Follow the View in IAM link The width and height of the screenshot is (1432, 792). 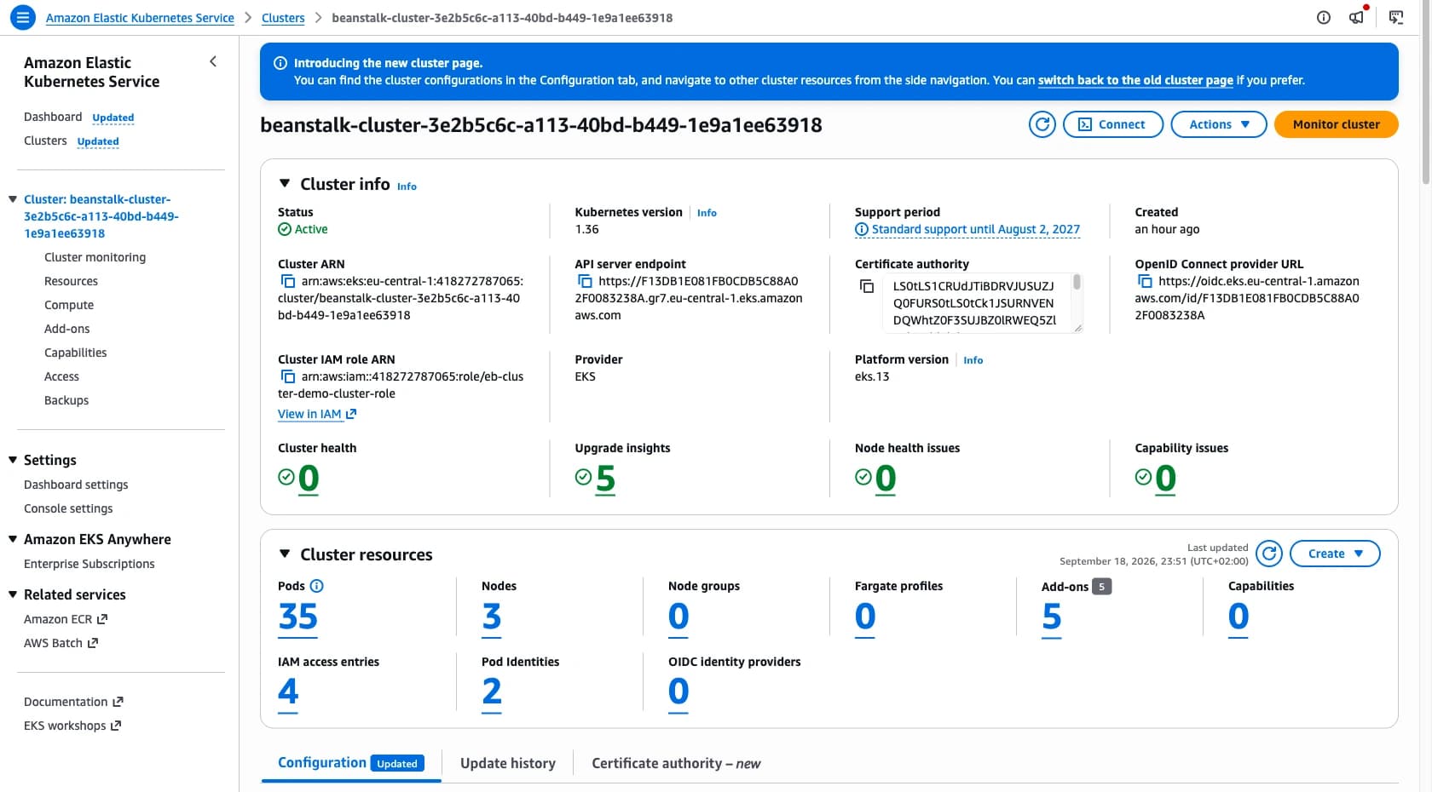click(x=317, y=414)
